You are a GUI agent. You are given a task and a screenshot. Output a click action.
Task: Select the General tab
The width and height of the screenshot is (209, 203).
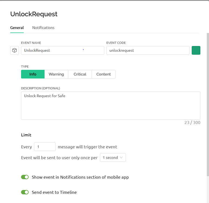[x=17, y=28]
